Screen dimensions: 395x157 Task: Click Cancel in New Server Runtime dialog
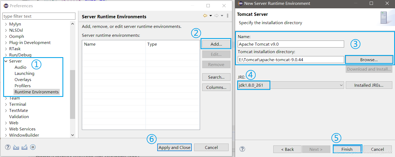(x=377, y=149)
